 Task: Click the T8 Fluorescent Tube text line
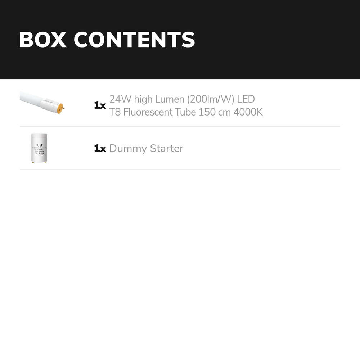186,112
